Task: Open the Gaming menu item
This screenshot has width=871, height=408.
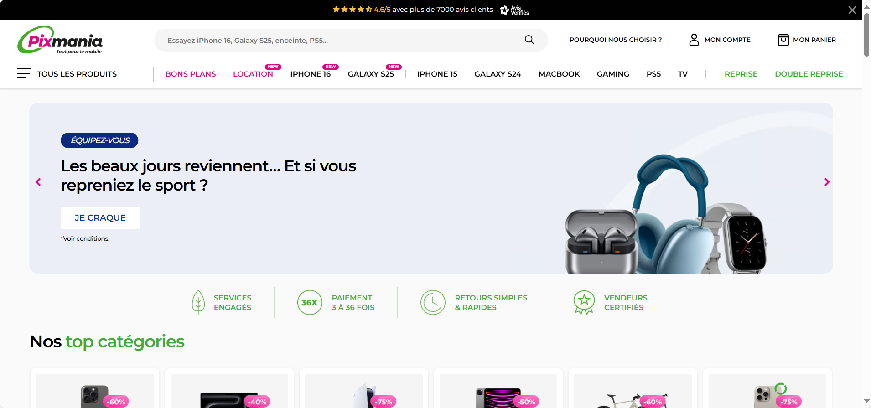Action: 613,74
